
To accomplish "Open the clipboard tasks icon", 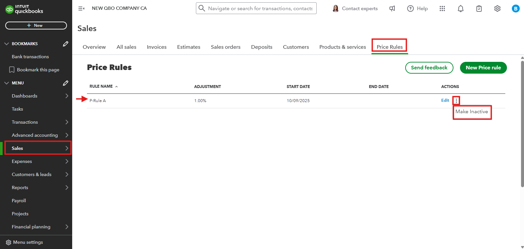I will click(479, 9).
